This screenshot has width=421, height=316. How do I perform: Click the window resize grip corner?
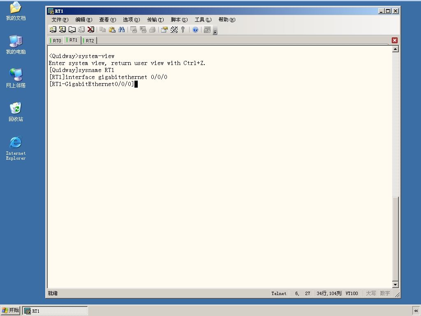397,295
